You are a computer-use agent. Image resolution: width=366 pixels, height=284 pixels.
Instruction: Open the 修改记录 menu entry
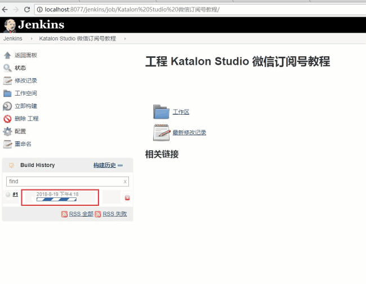coord(26,80)
